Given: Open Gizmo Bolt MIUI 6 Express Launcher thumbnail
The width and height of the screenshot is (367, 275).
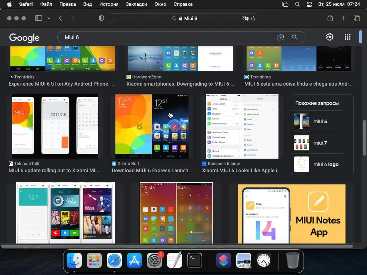Looking at the screenshot, I should 152,126.
